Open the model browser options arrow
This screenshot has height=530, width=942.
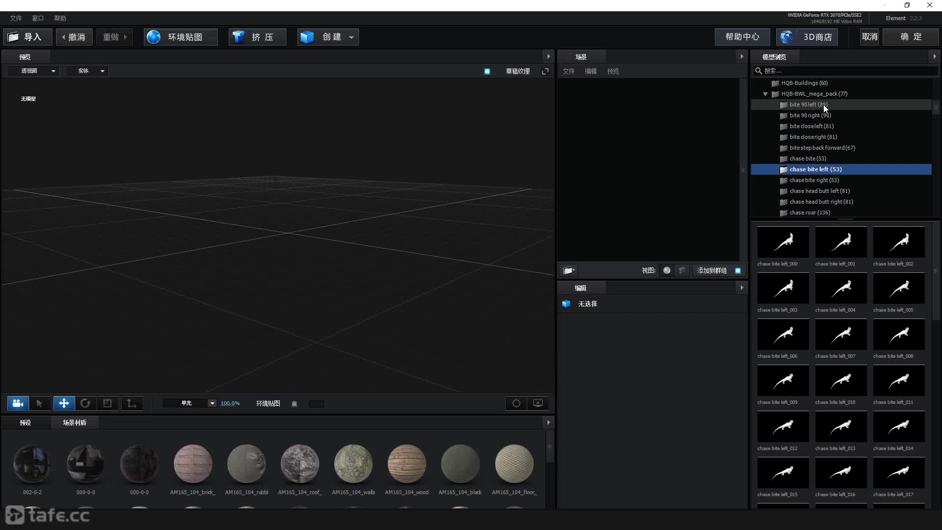pyautogui.click(x=935, y=56)
